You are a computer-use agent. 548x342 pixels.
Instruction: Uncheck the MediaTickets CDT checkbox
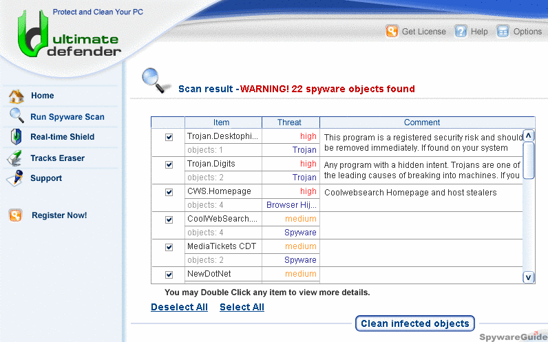[169, 247]
